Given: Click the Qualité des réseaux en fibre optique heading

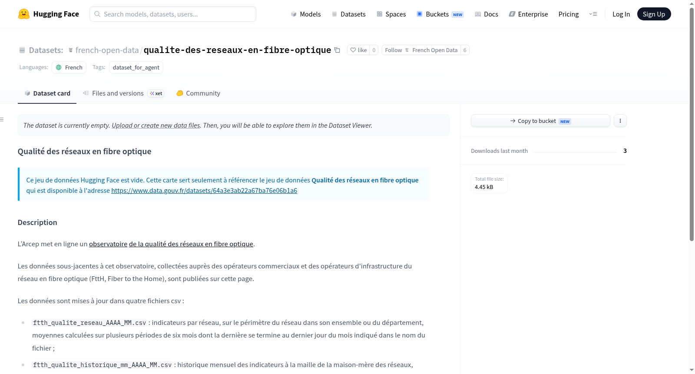Looking at the screenshot, I should (x=85, y=151).
